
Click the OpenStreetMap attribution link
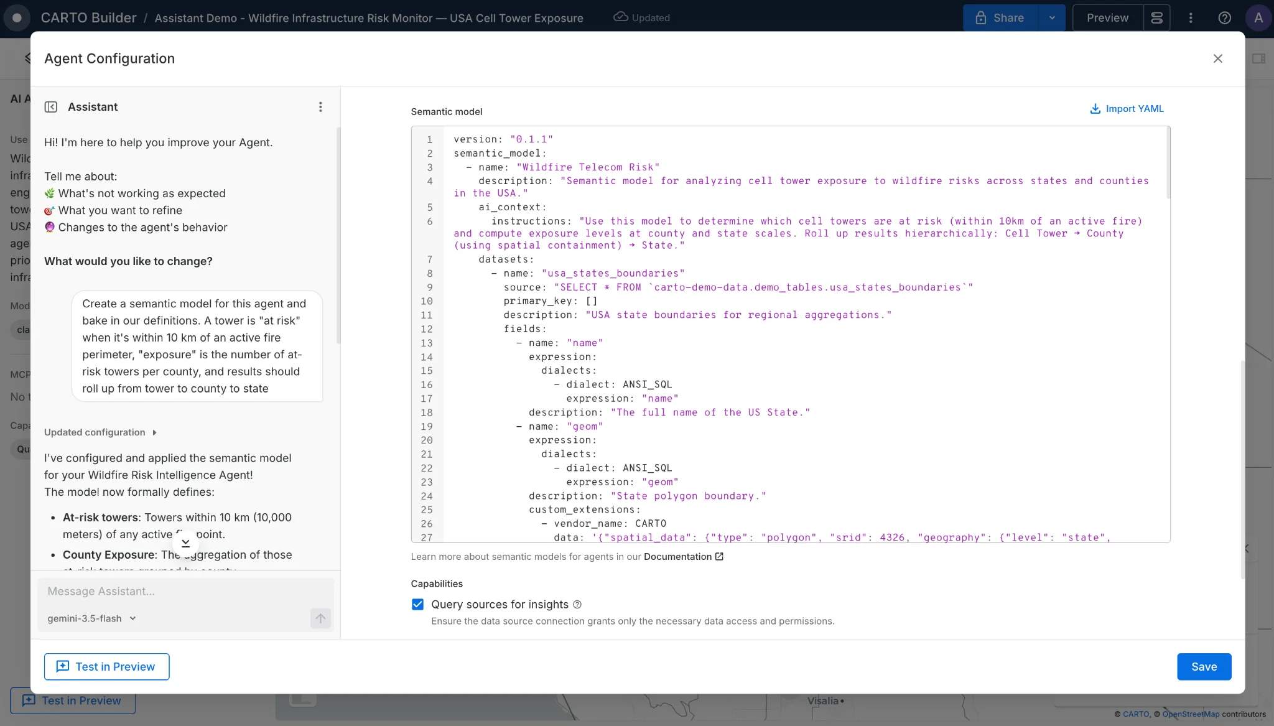(1191, 714)
